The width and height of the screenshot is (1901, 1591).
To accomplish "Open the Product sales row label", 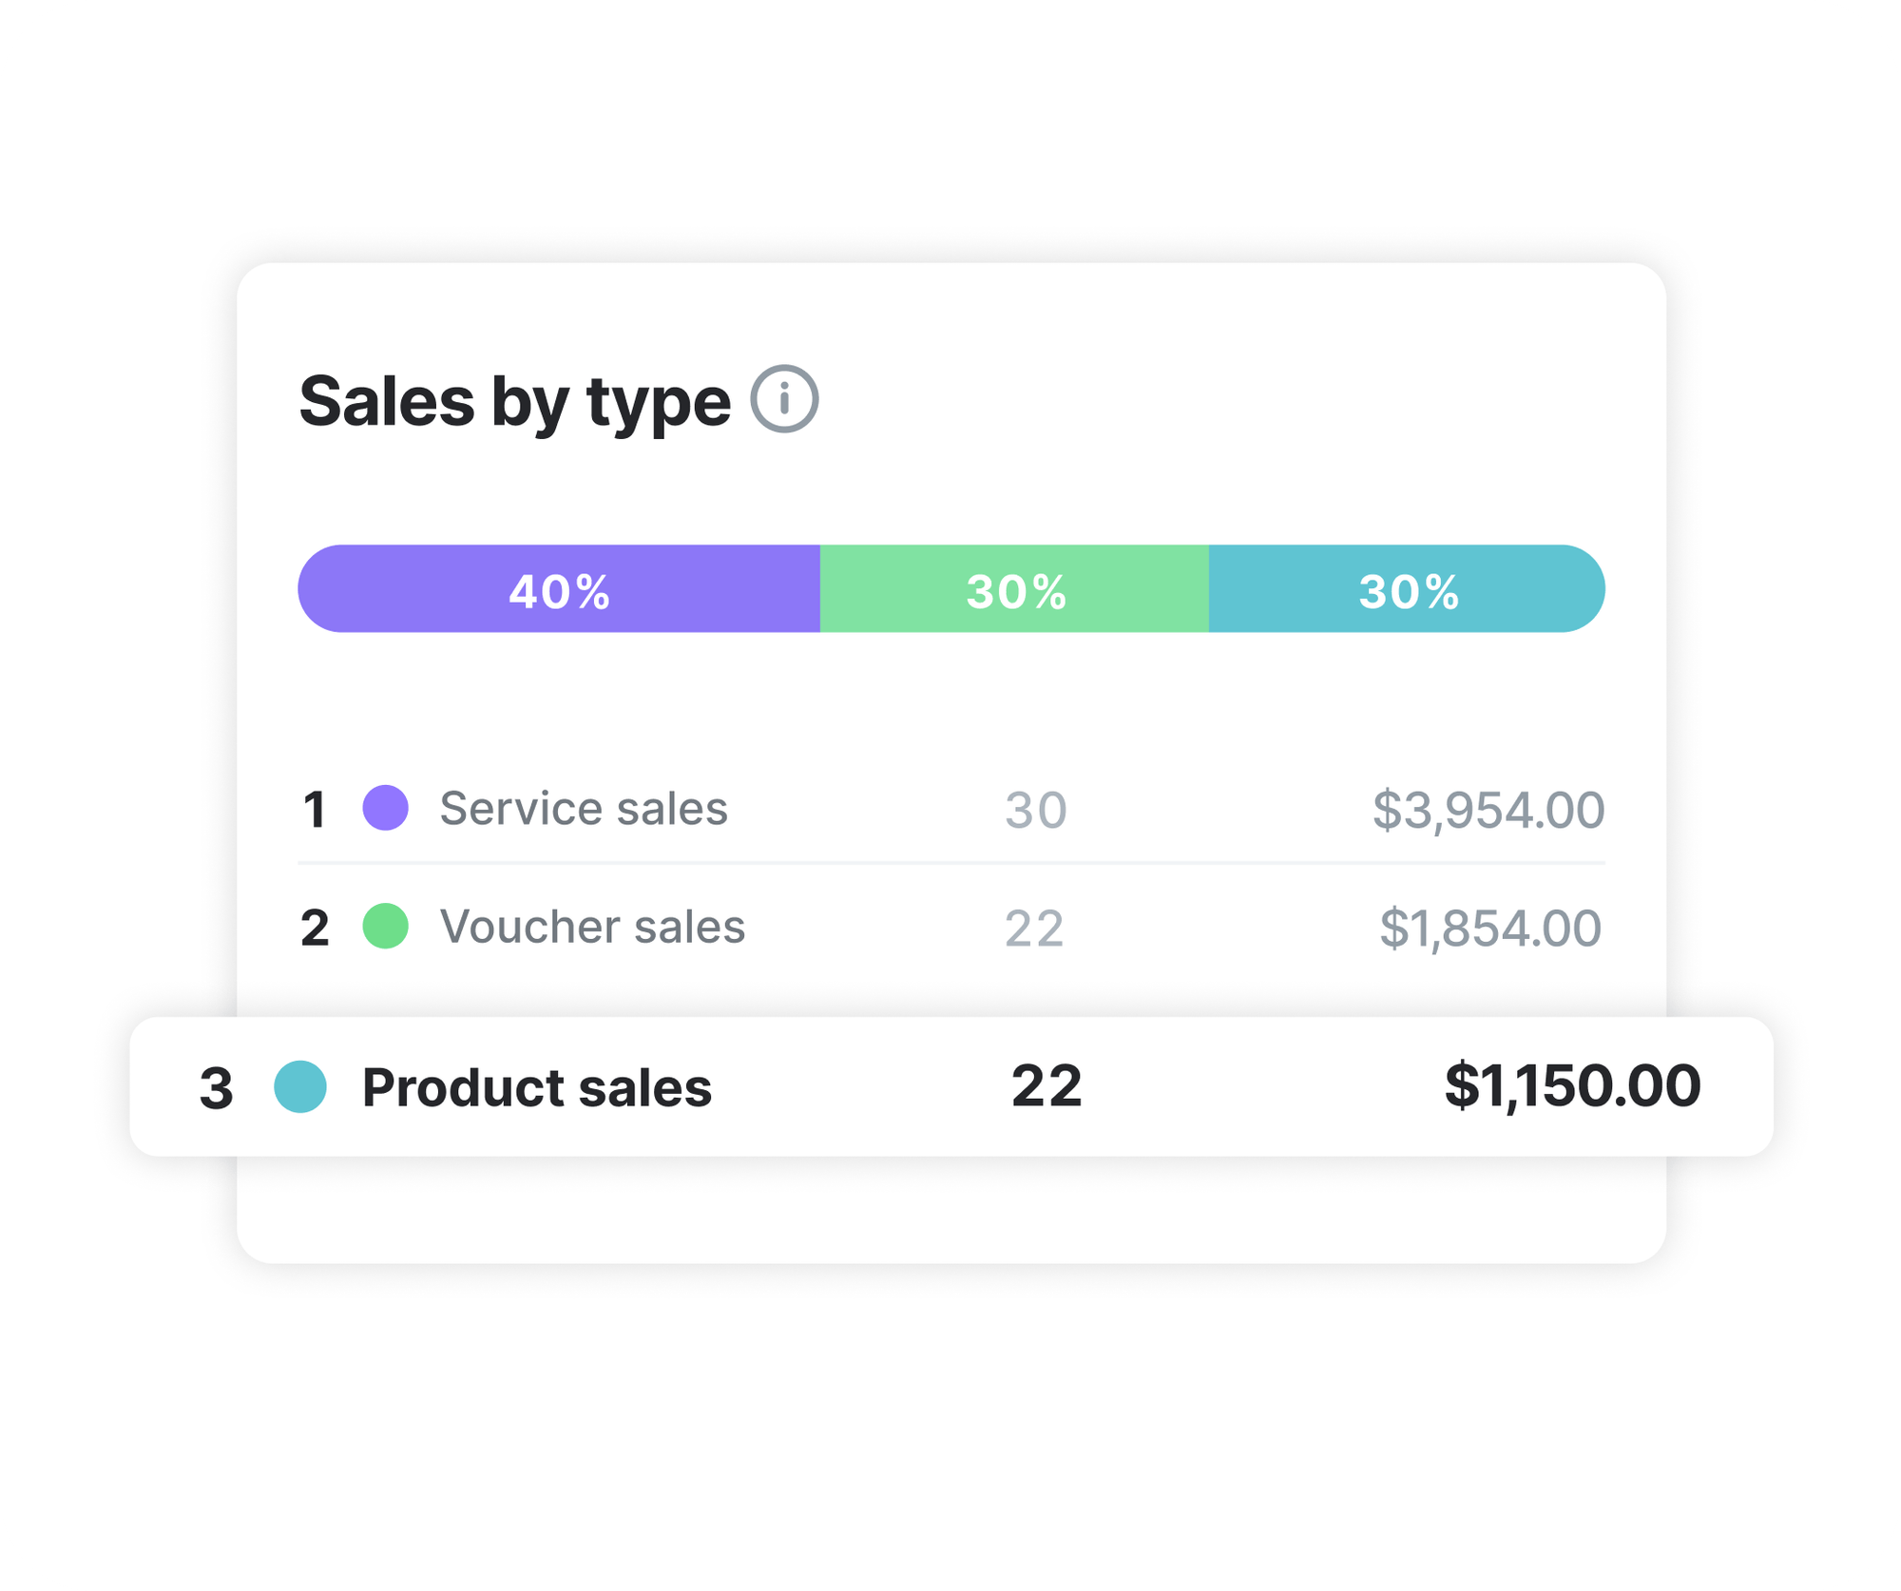I will [x=537, y=1087].
